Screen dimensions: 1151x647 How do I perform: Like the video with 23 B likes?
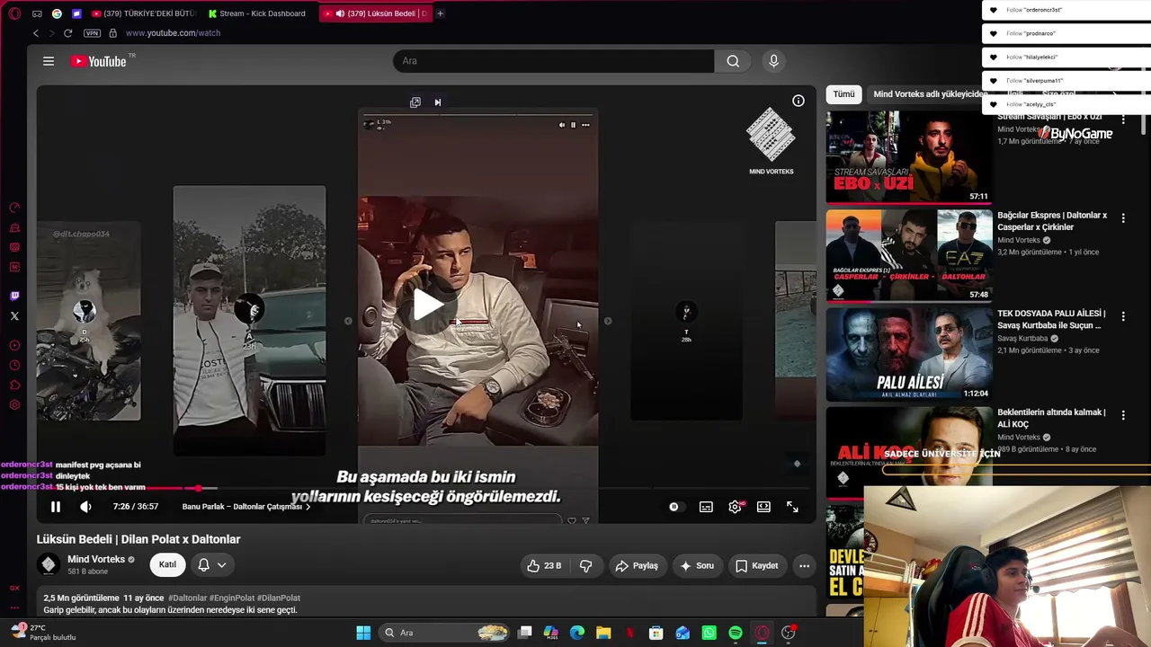pos(545,566)
